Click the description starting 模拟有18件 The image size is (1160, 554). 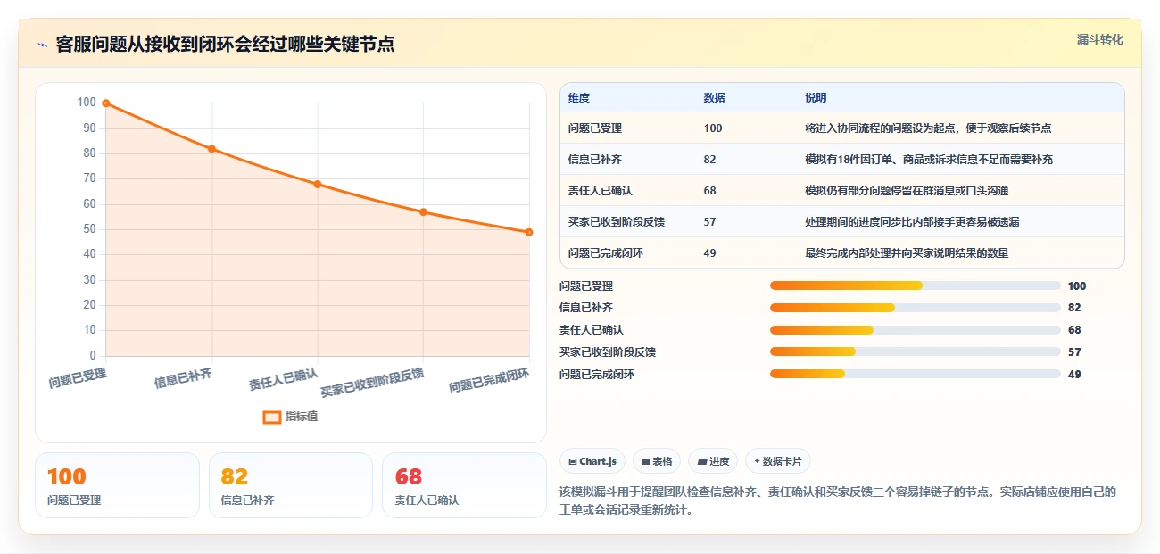[x=929, y=160]
